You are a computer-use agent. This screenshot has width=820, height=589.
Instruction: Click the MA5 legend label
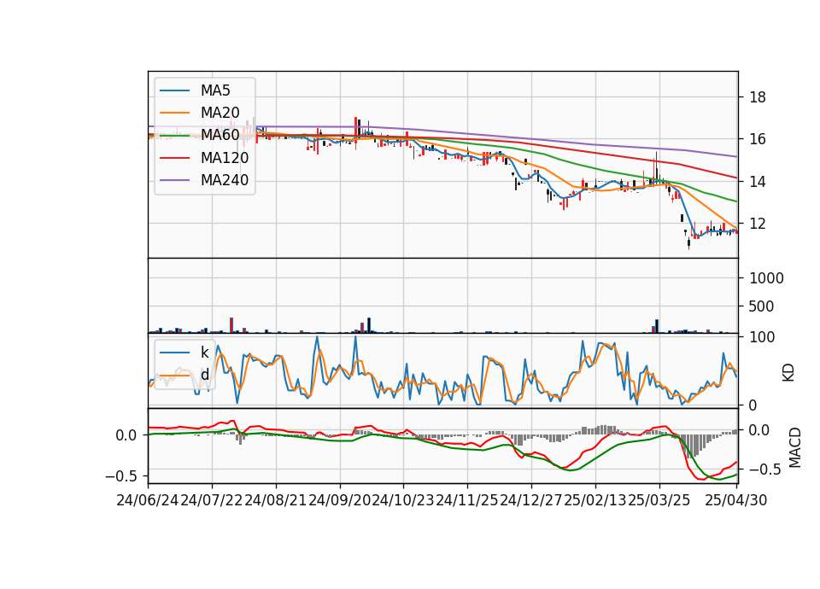pos(215,90)
